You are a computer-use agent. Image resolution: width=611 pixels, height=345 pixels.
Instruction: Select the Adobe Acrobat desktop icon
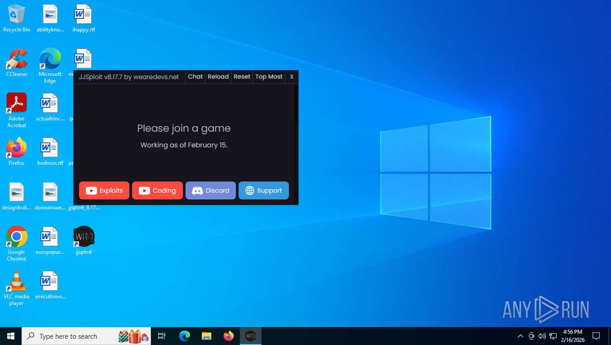click(17, 111)
